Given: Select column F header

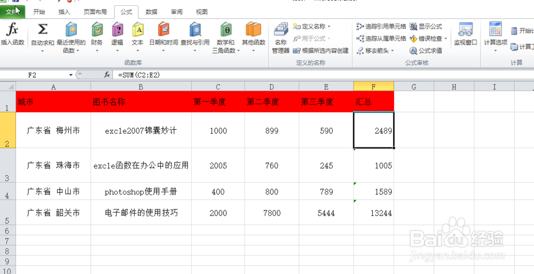Looking at the screenshot, I should pyautogui.click(x=374, y=87).
